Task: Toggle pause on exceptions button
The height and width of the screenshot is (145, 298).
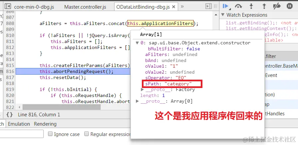Action: [290, 6]
